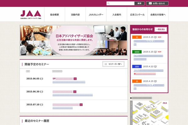
Task: Open the pink seminar title for 2015.07.10
Action: pos(66,105)
